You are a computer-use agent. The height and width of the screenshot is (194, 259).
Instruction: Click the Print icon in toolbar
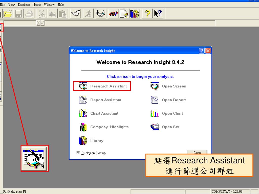29,14
